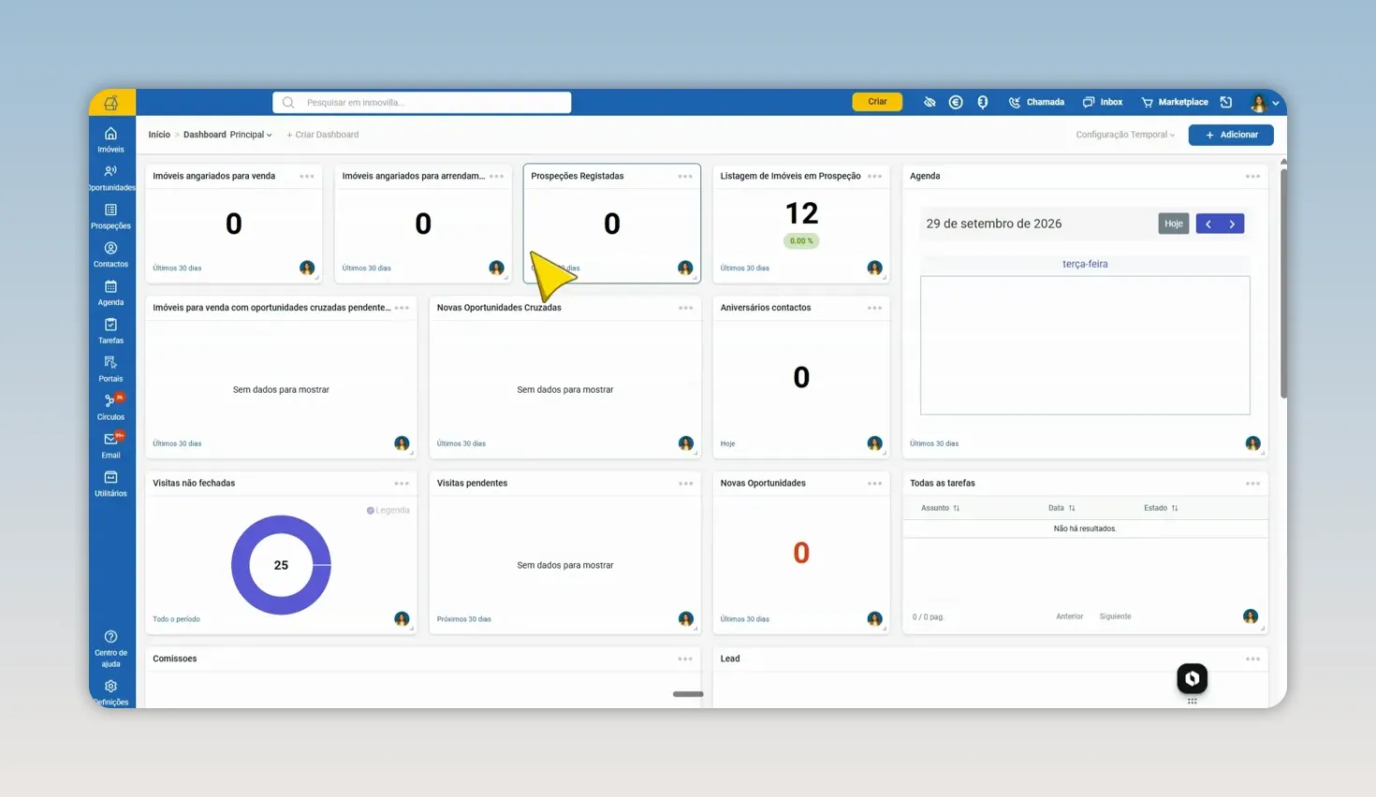The height and width of the screenshot is (797, 1376).
Task: Click the innovilla home logo
Action: coord(111,103)
